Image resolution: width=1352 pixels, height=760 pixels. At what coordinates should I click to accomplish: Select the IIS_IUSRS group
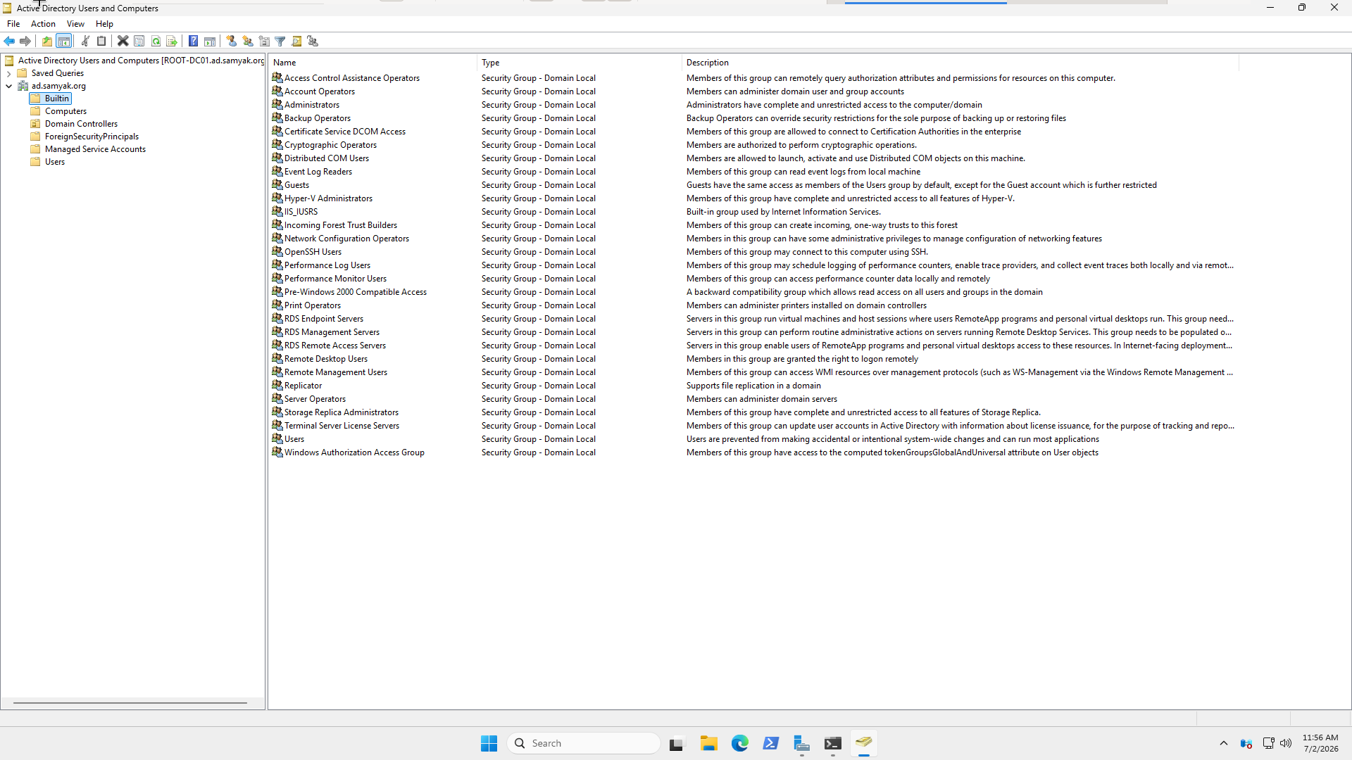301,212
